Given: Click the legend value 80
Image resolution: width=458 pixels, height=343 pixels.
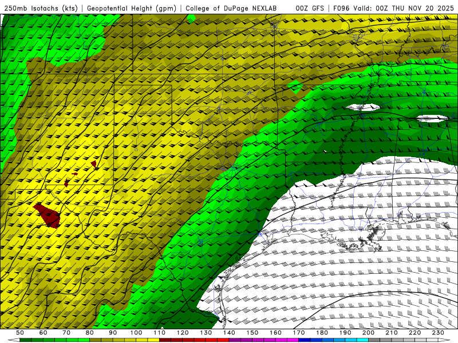Looking at the screenshot, I should click(90, 333).
